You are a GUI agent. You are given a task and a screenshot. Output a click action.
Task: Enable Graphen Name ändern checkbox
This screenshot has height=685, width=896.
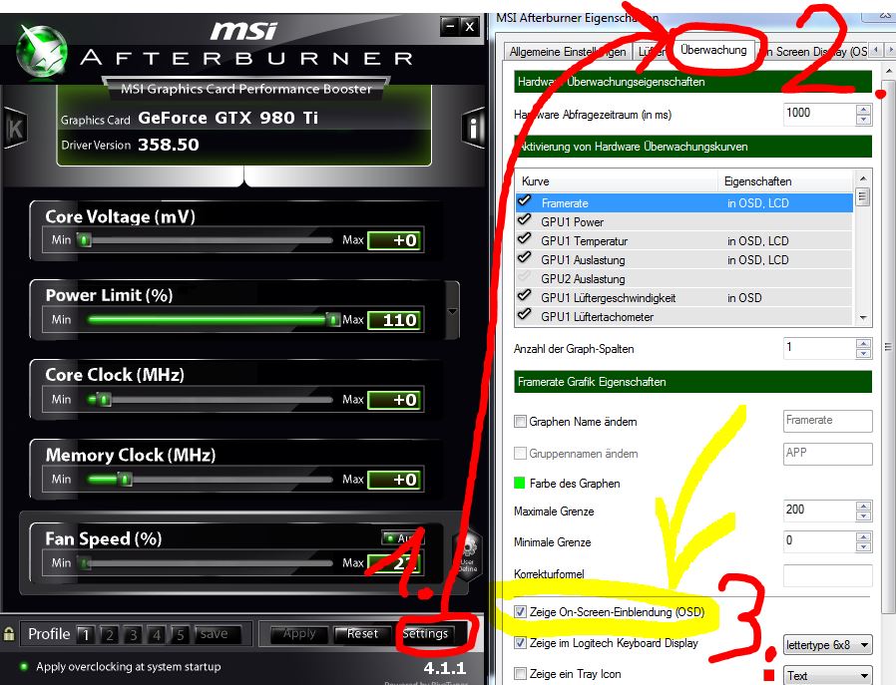coord(520,422)
